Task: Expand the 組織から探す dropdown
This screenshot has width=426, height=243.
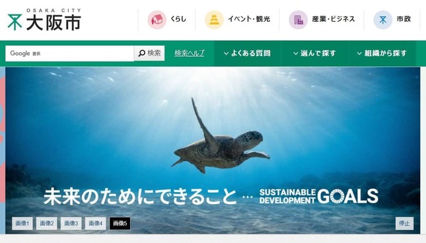Action: [382, 53]
